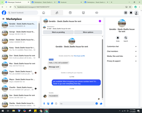Switch to the Messenger | Facebook tab

point(17,2)
